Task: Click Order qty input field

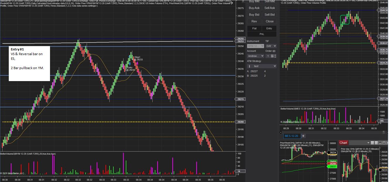Action: [268, 56]
